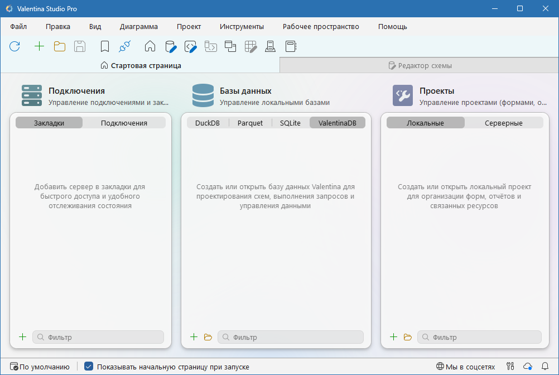
Task: Select the DuckDB database type
Action: click(x=208, y=123)
